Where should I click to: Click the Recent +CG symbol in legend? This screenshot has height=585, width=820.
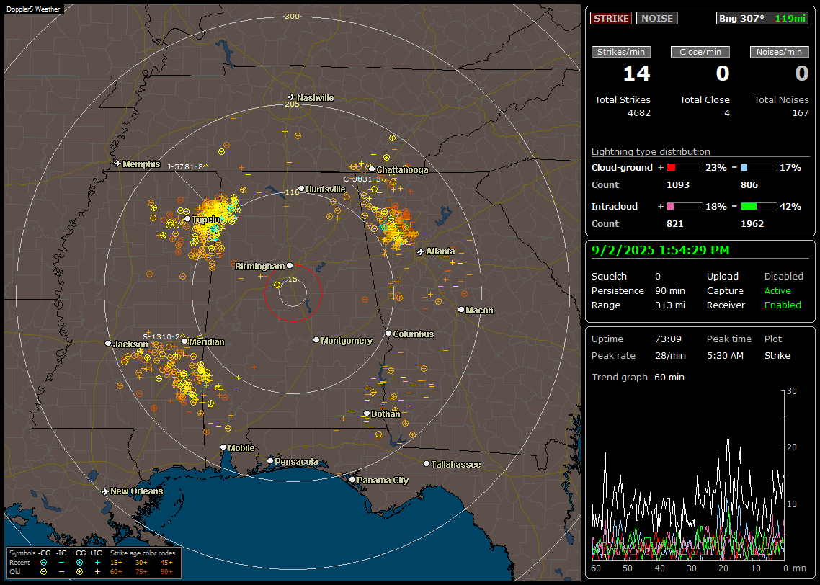[79, 563]
